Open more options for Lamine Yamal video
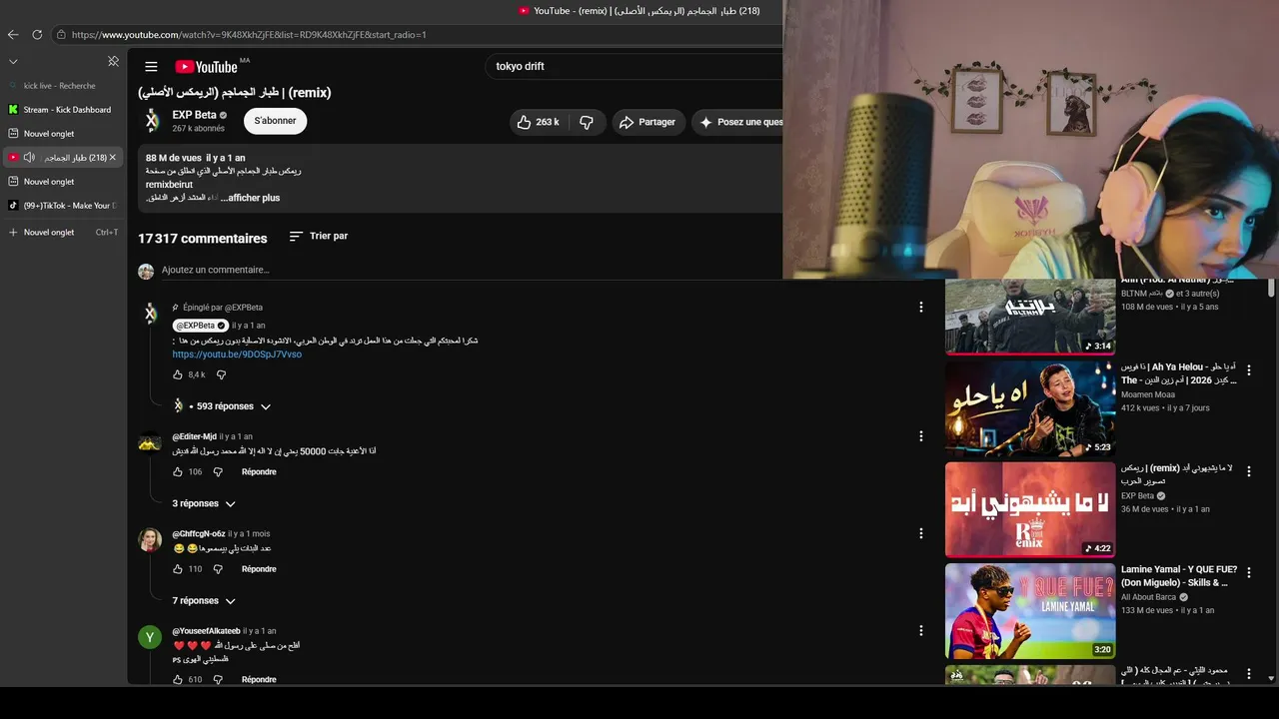 coord(1248,573)
